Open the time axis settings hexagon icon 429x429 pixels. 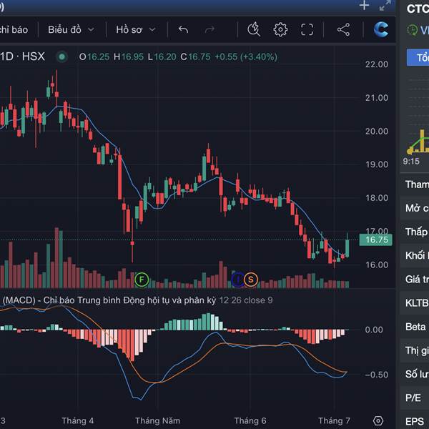(378, 420)
